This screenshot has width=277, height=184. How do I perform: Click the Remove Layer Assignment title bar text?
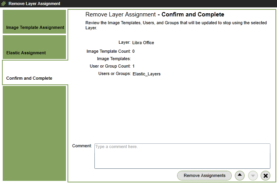tap(34, 4)
